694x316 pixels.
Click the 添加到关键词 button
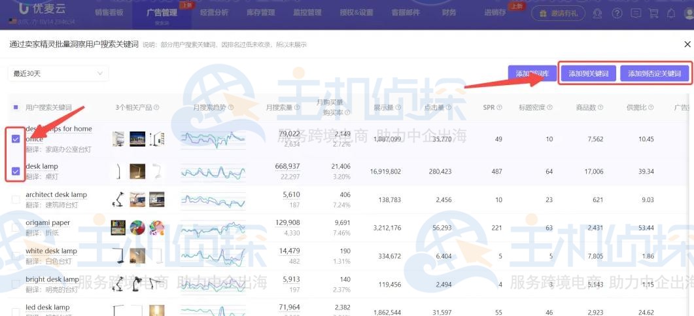point(588,73)
